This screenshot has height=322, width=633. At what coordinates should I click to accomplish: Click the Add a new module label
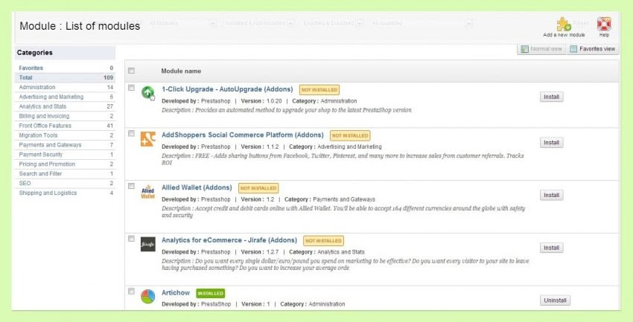coord(564,35)
